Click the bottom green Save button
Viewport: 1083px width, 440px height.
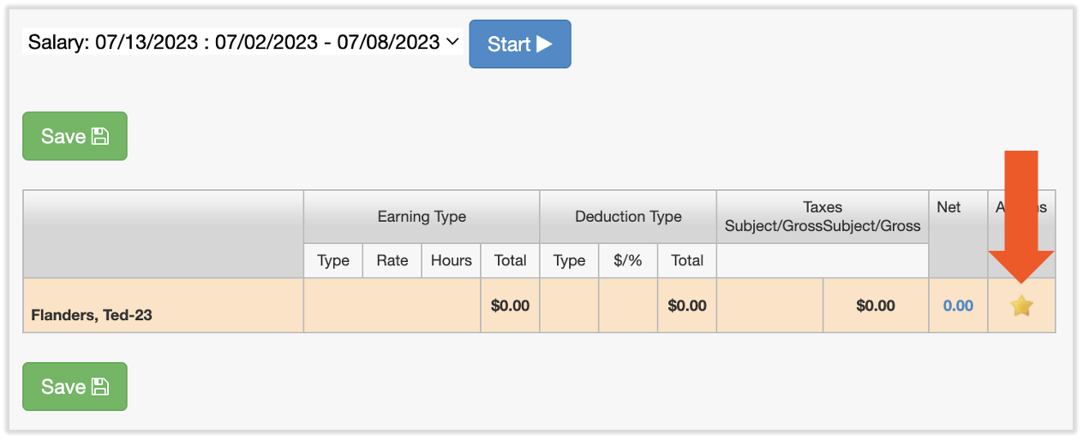pyautogui.click(x=75, y=386)
